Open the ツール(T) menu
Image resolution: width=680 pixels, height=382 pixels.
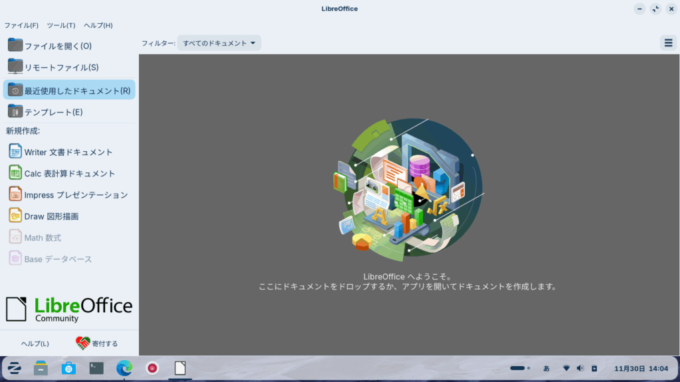click(61, 25)
